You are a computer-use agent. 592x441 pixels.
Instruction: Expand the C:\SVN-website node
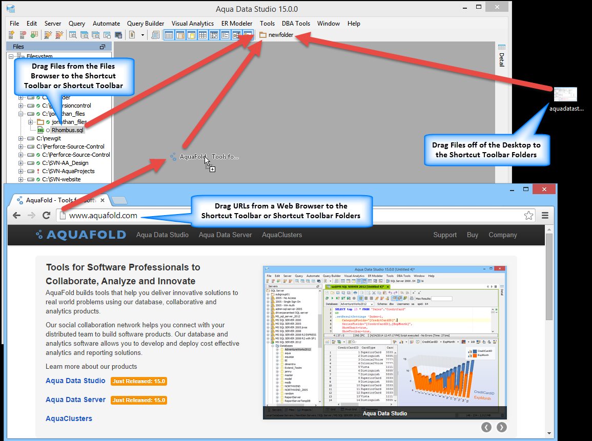pos(21,179)
